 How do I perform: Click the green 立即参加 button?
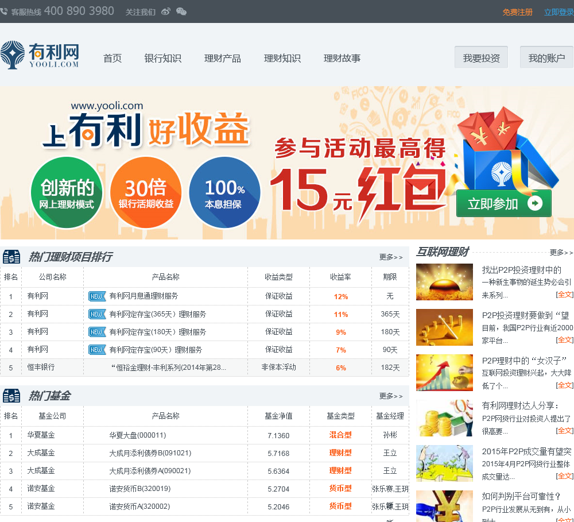[x=504, y=203]
